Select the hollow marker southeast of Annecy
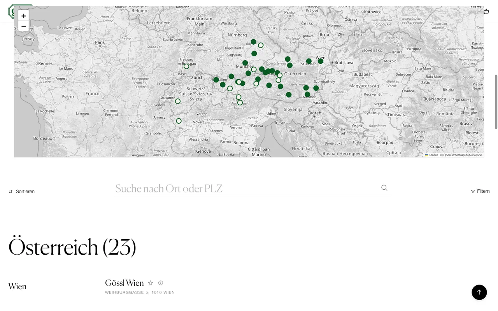The width and height of the screenshot is (498, 311). [179, 121]
